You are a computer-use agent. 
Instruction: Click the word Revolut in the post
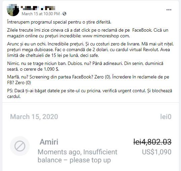(x=150, y=49)
